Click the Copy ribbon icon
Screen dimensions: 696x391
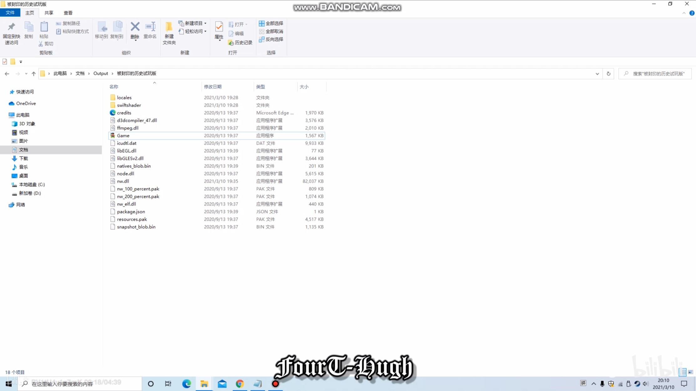[28, 30]
